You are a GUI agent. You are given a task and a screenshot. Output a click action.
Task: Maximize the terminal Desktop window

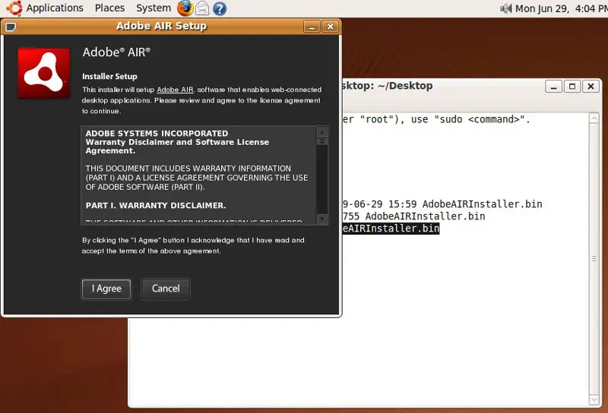(x=572, y=87)
